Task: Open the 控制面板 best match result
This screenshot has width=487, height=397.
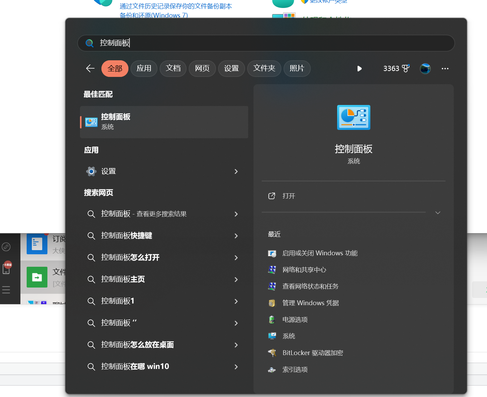Action: [164, 122]
